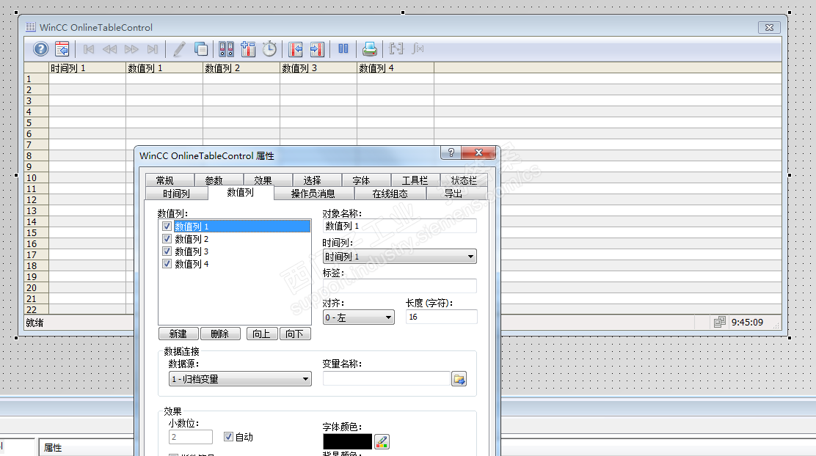Click the 数值列 2 column header in table
This screenshot has height=456, width=816.
click(x=241, y=67)
